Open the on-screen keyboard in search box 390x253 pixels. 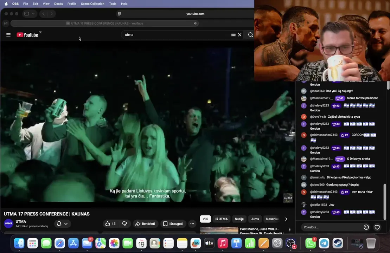[x=233, y=35]
